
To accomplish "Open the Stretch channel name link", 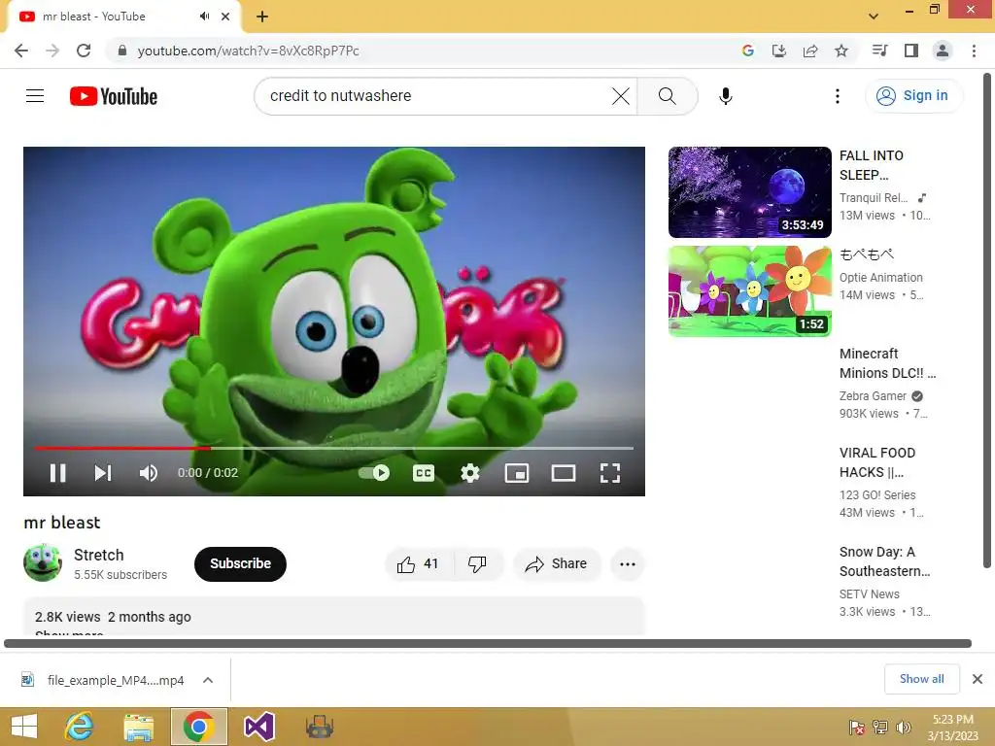I will click(98, 555).
